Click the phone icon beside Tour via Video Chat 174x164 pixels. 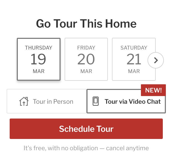(x=96, y=101)
